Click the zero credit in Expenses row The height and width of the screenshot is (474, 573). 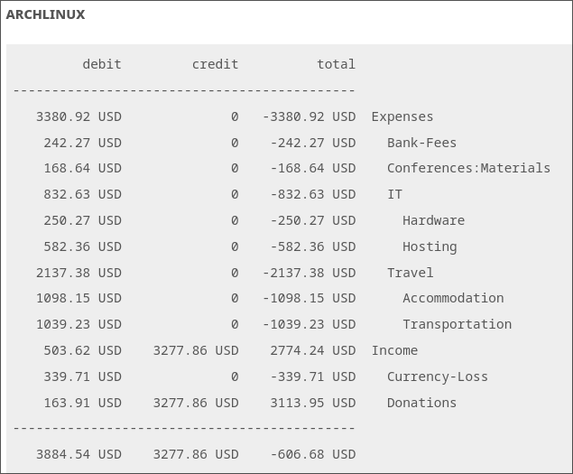(235, 117)
